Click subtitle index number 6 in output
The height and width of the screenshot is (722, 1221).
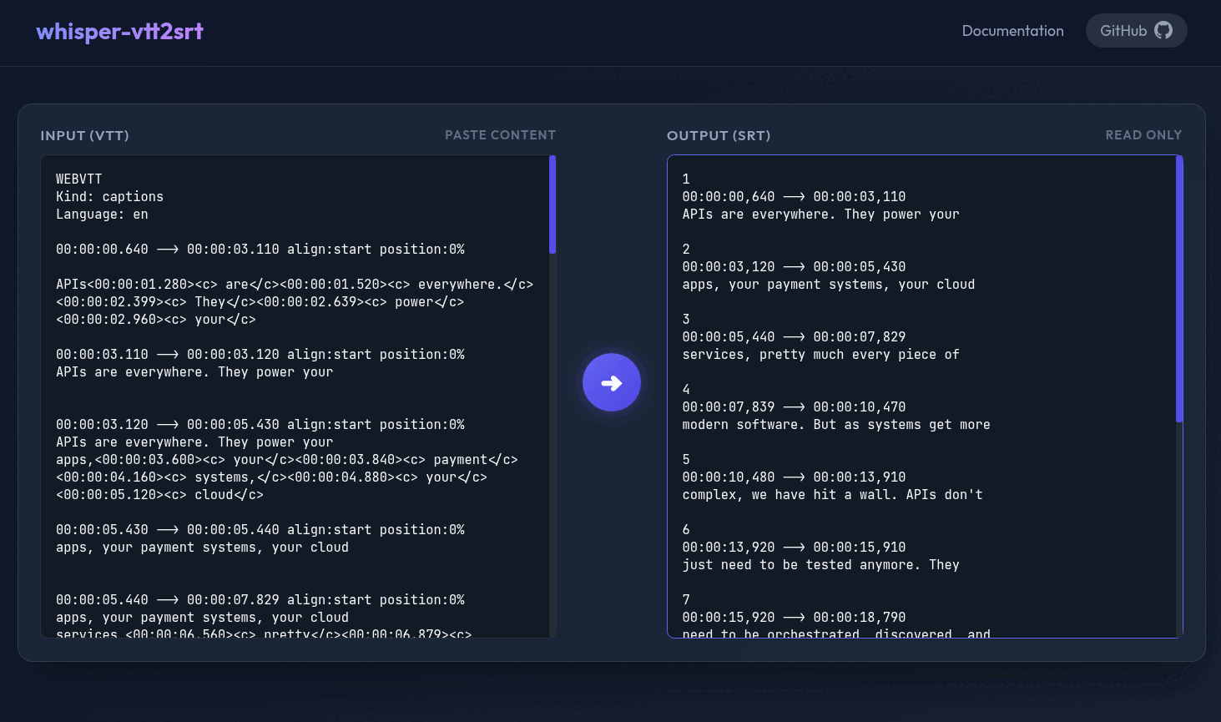(x=686, y=530)
